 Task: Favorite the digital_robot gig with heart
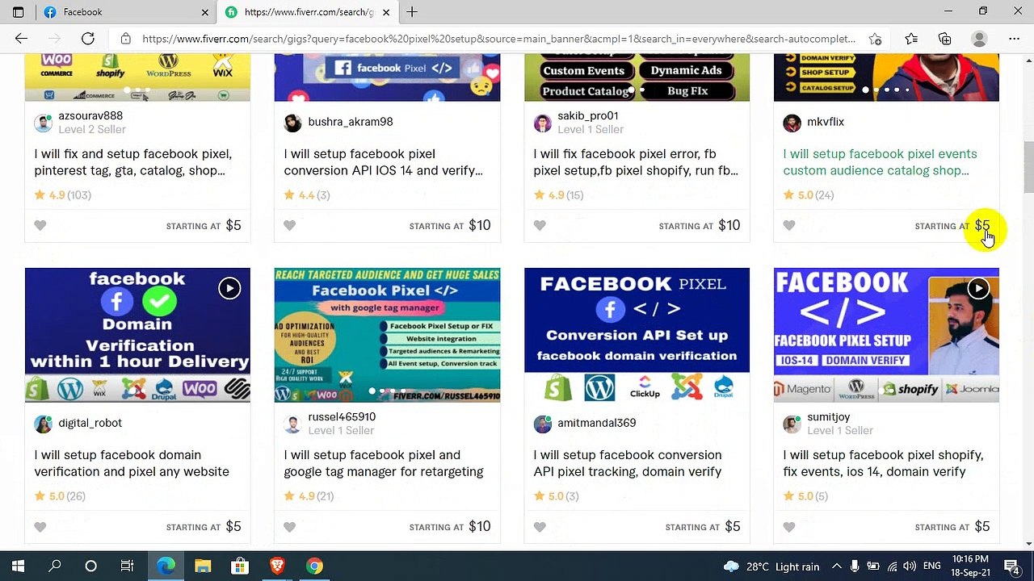(40, 527)
